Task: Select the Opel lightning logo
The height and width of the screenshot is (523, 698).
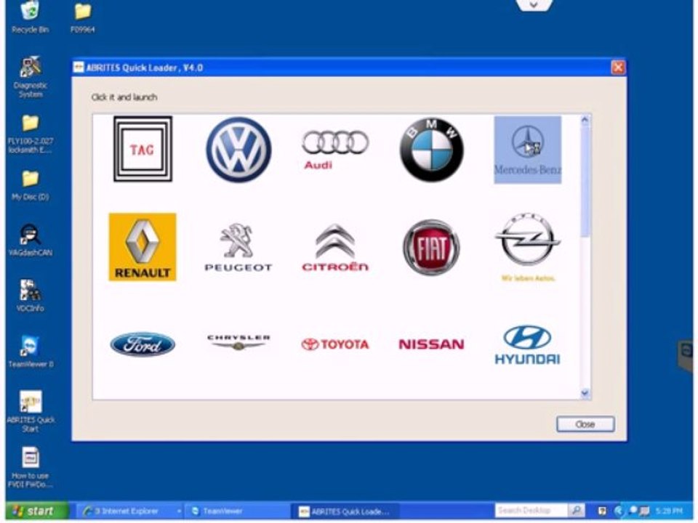Action: coord(528,247)
